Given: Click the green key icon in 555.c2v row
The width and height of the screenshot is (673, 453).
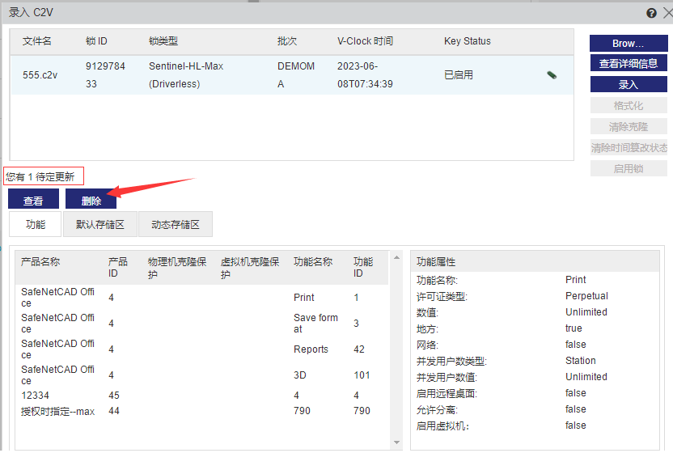Looking at the screenshot, I should 552,75.
